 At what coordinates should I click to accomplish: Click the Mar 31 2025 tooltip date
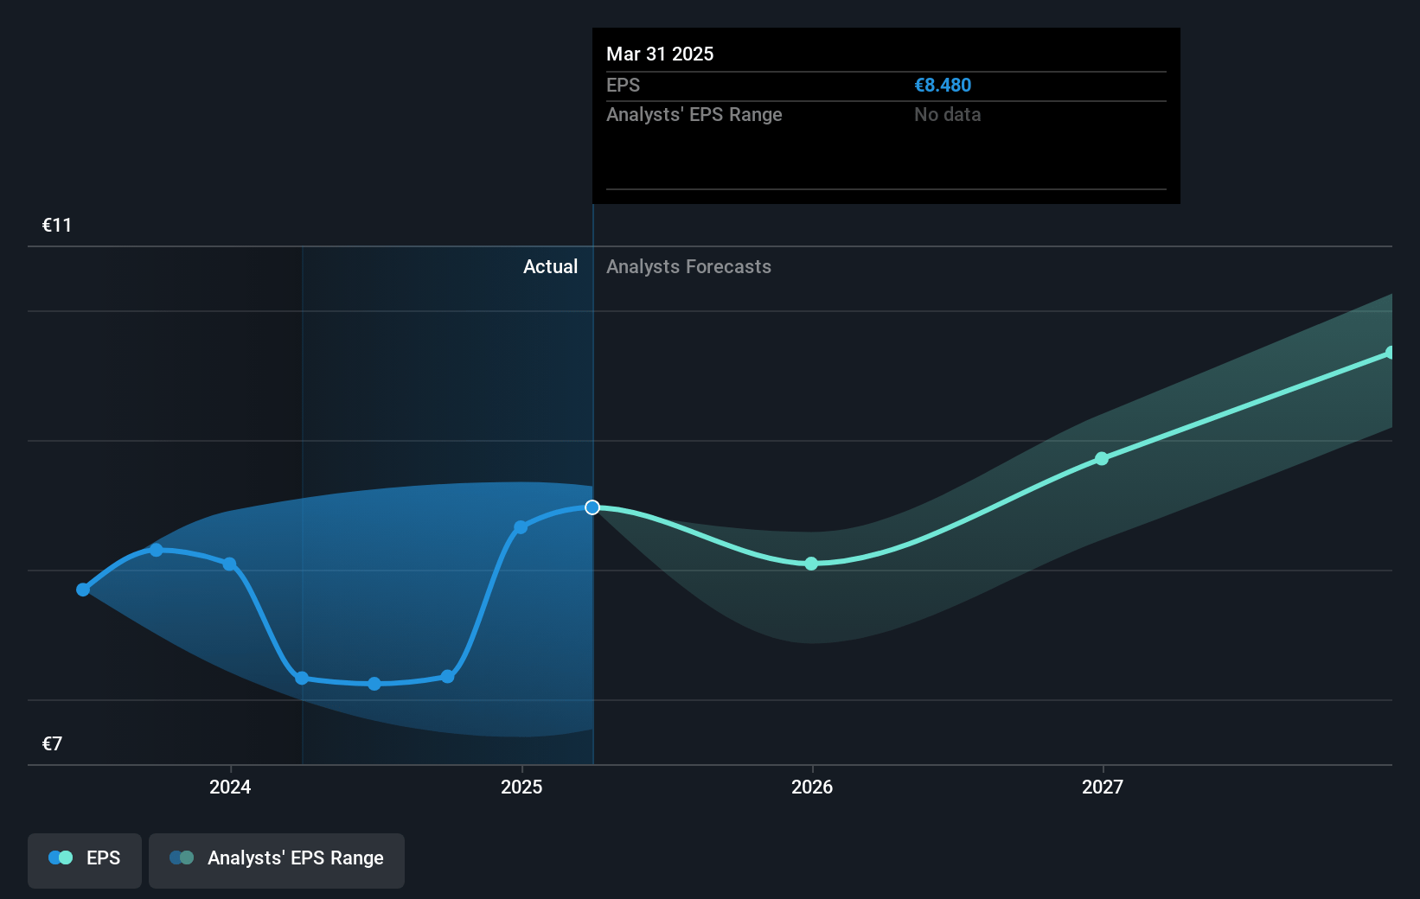point(660,54)
